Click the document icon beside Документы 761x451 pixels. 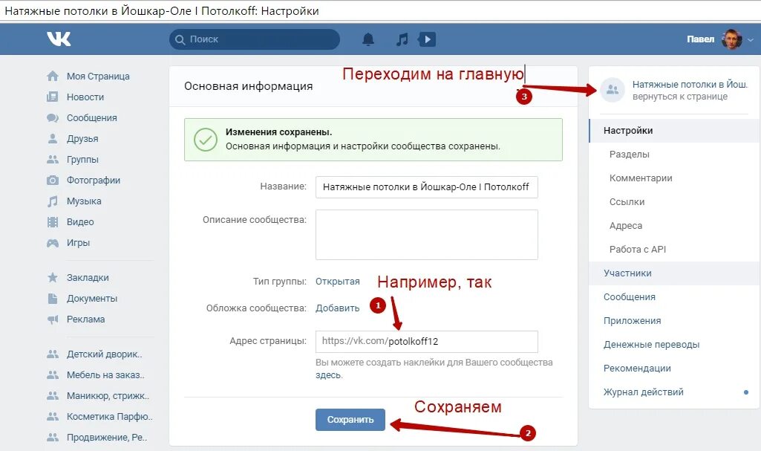tap(53, 299)
